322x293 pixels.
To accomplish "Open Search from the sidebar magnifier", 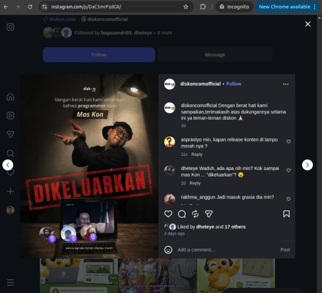I will click(10, 153).
